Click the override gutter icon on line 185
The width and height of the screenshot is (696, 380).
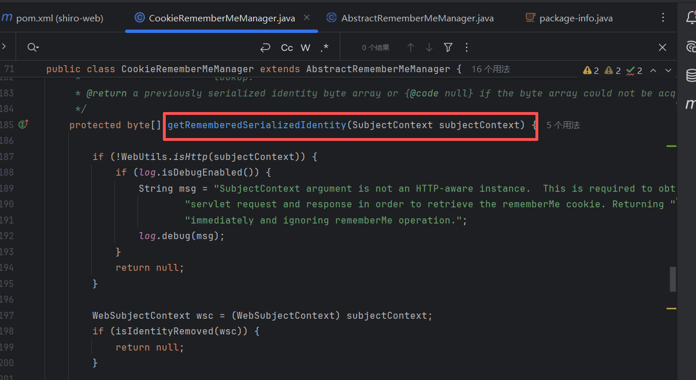pos(24,125)
